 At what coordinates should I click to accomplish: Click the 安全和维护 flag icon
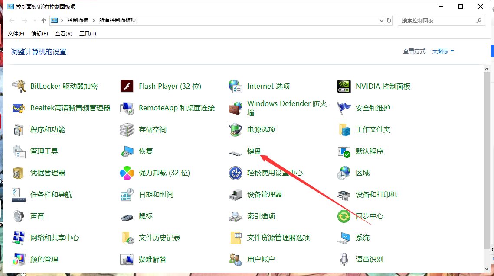click(x=344, y=108)
